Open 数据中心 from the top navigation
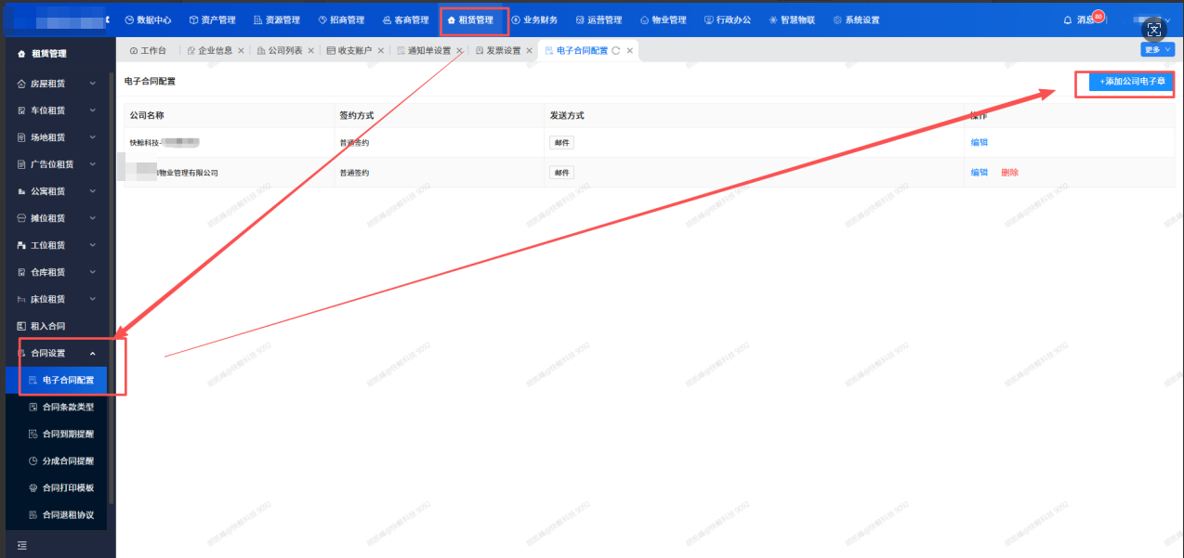This screenshot has height=558, width=1184. point(147,19)
